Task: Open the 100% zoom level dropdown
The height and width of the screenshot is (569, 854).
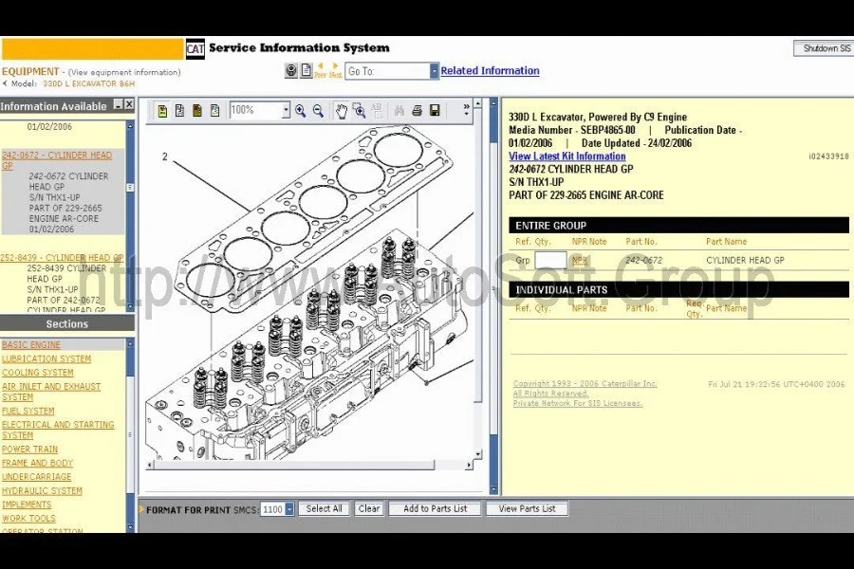Action: [x=285, y=111]
